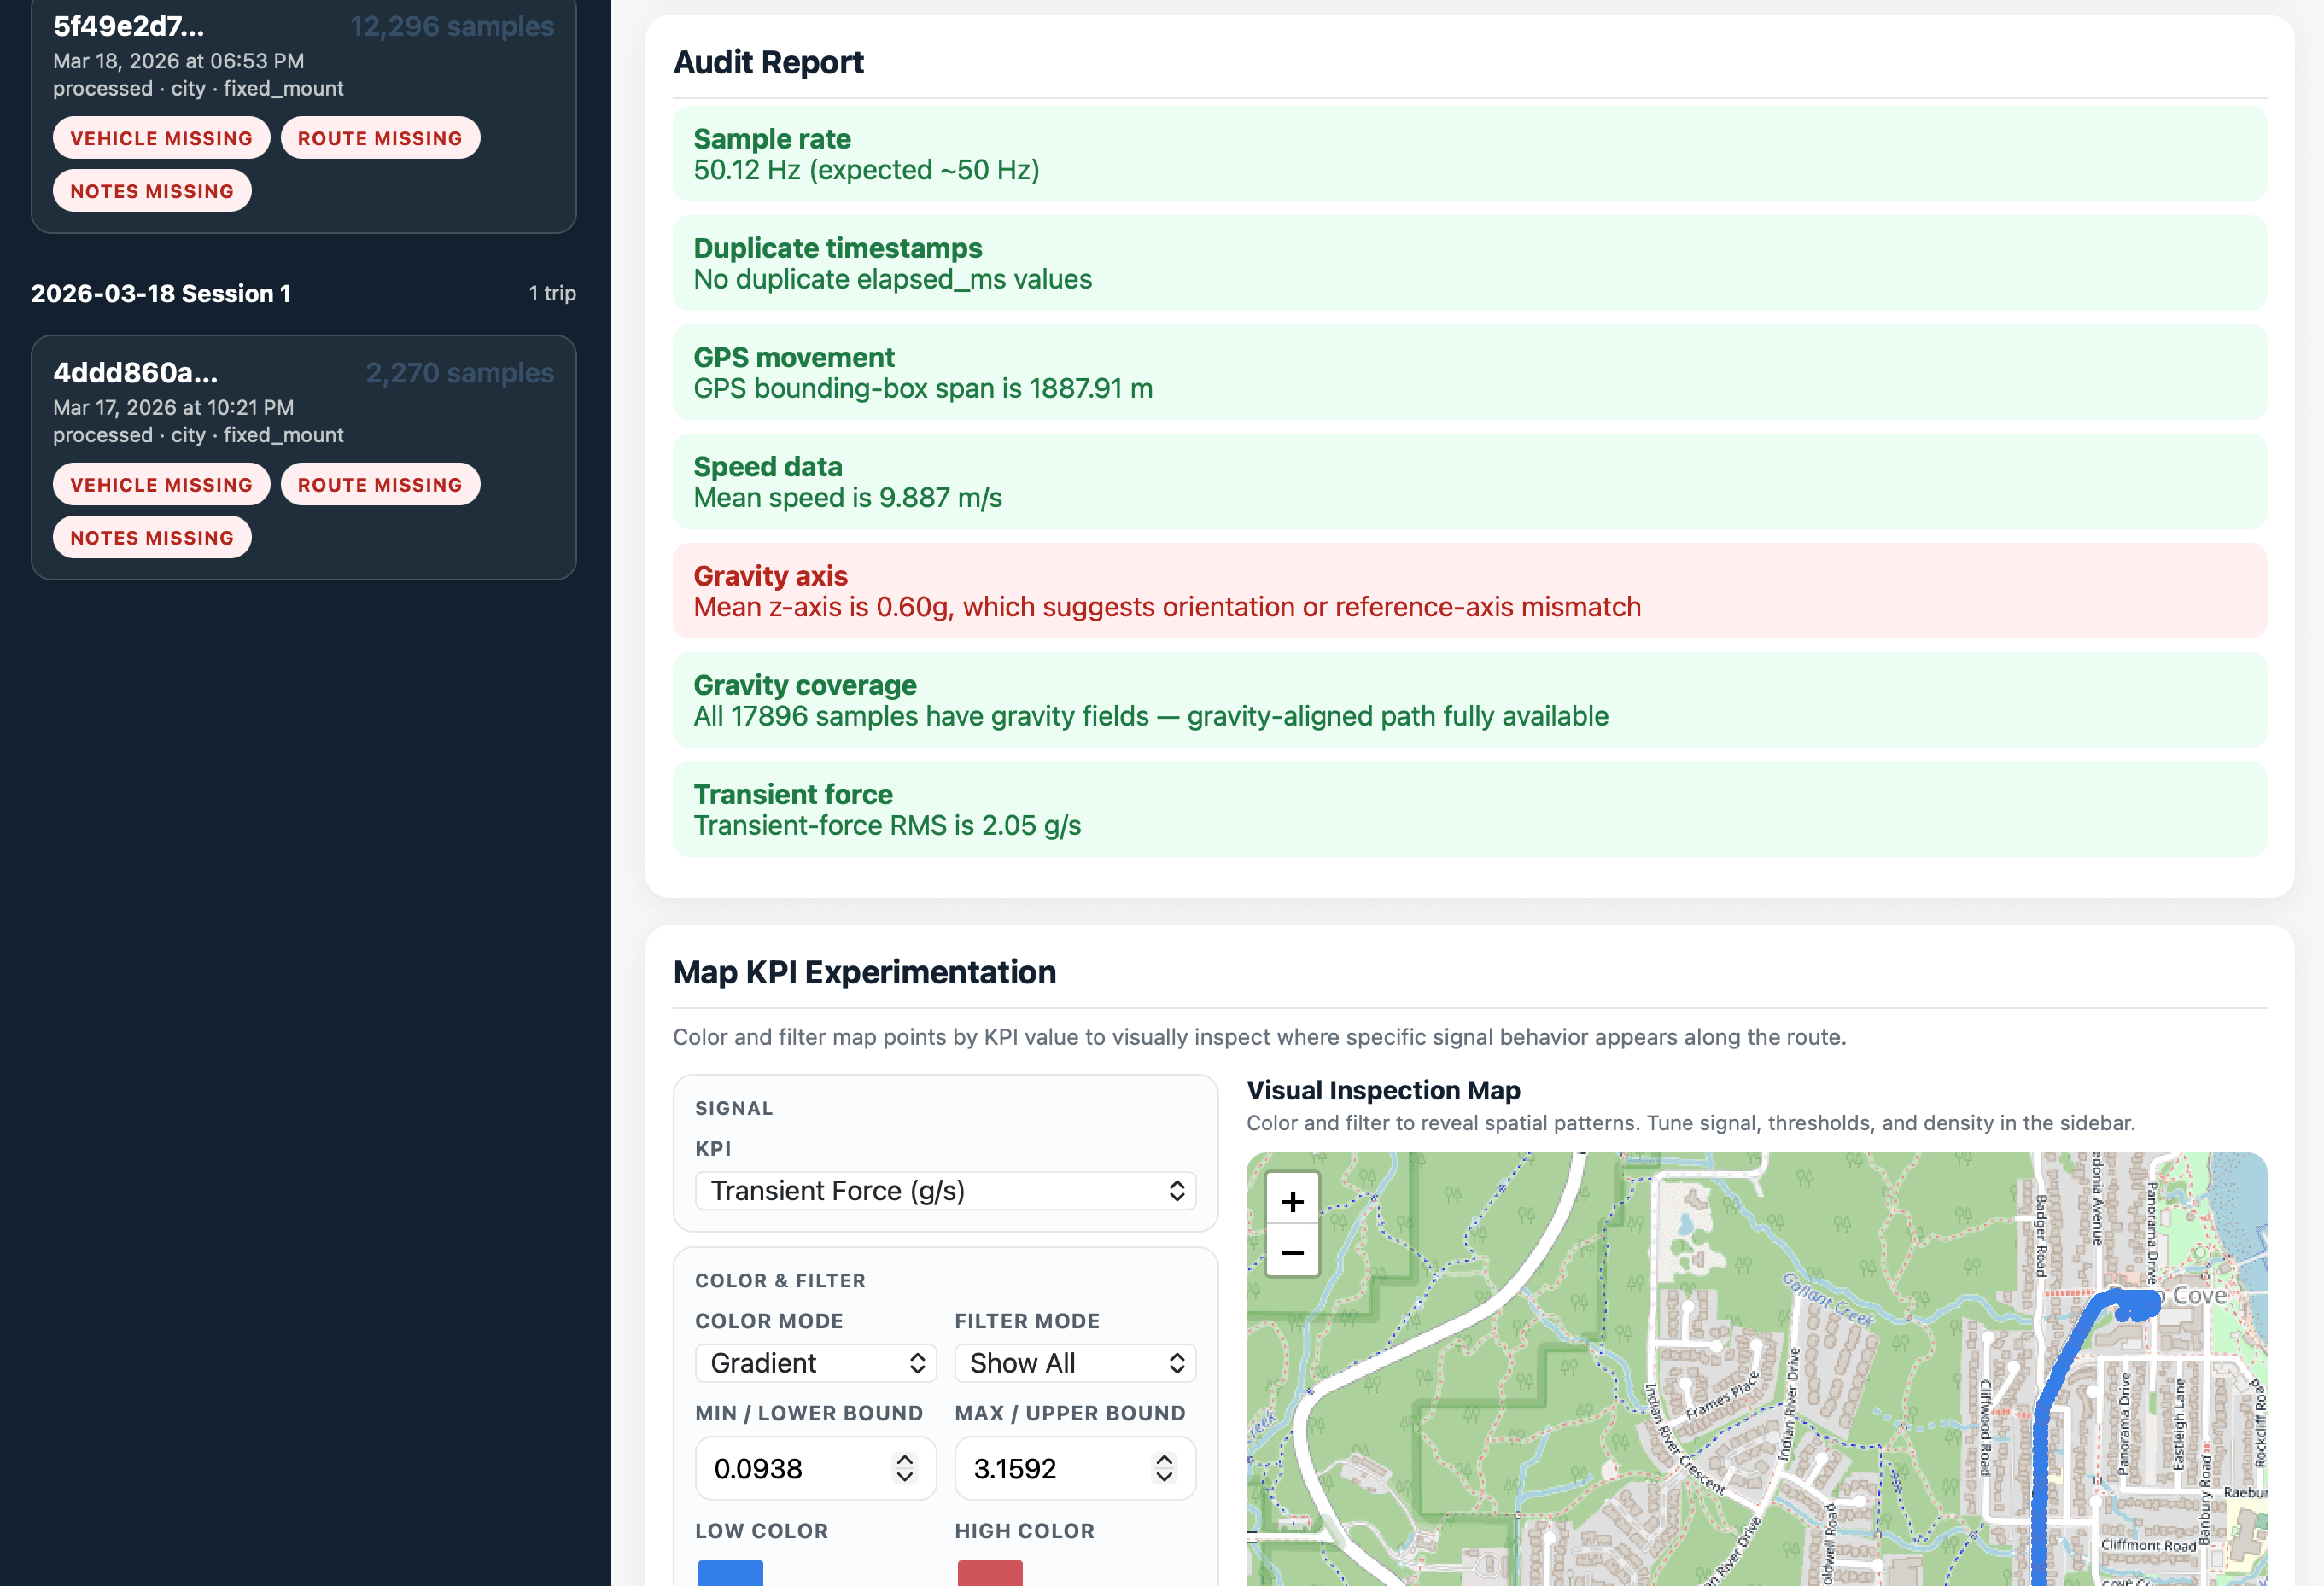This screenshot has height=1586, width=2324.
Task: Click the 2026-03-18 Session 1 header
Action: pos(161,293)
